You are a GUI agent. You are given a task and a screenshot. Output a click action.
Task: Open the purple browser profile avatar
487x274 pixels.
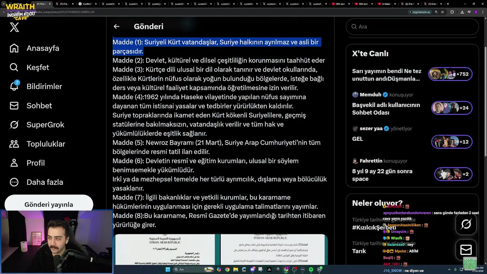pos(476,12)
